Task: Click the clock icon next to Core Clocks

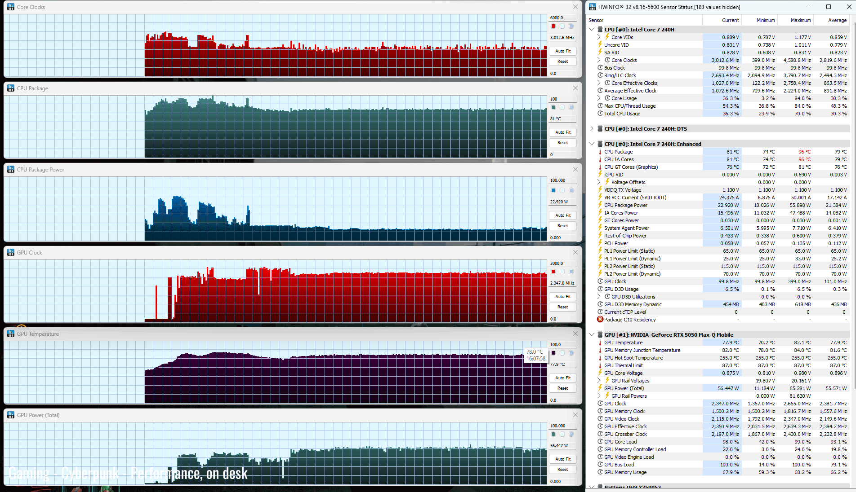Action: coord(607,60)
